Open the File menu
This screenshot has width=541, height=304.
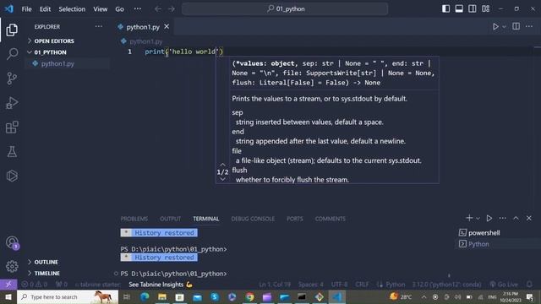(26, 9)
